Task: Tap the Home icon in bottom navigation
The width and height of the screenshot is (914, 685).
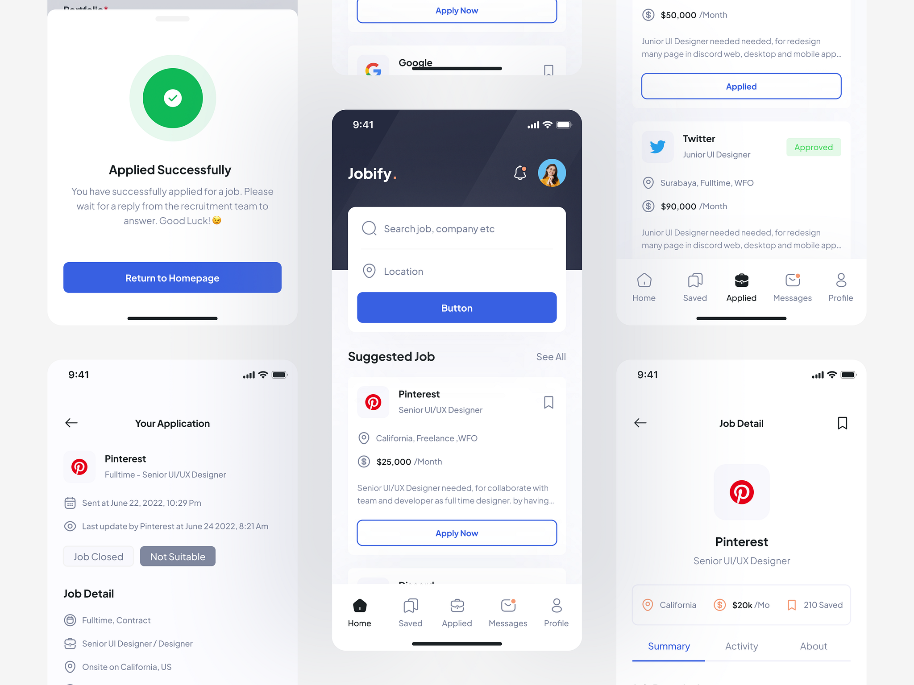Action: 360,604
